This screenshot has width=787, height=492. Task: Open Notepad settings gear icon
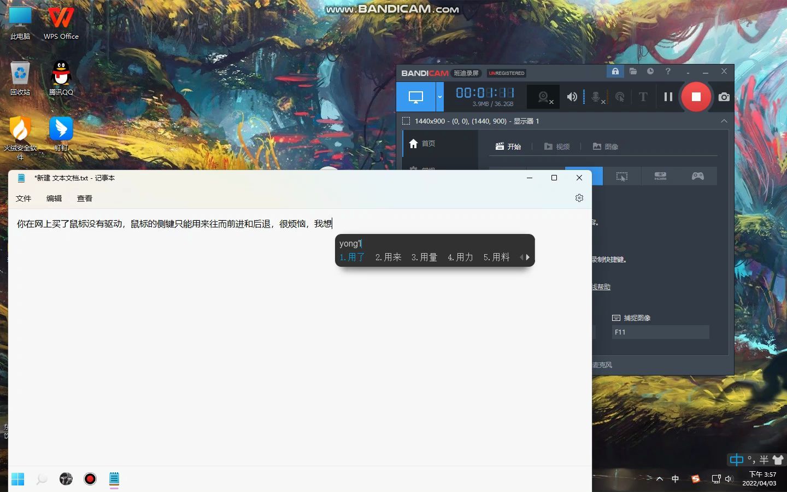(x=579, y=198)
